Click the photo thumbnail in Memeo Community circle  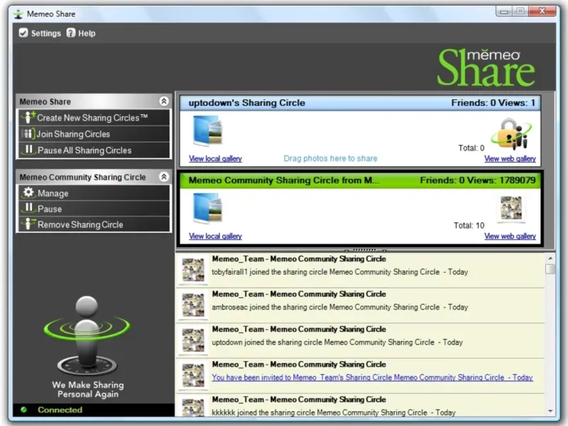511,208
